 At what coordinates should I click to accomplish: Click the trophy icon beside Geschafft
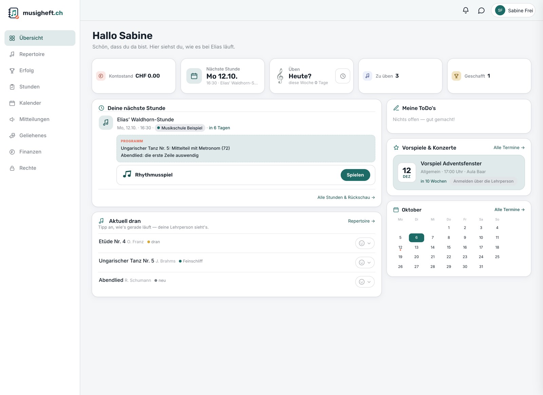456,76
